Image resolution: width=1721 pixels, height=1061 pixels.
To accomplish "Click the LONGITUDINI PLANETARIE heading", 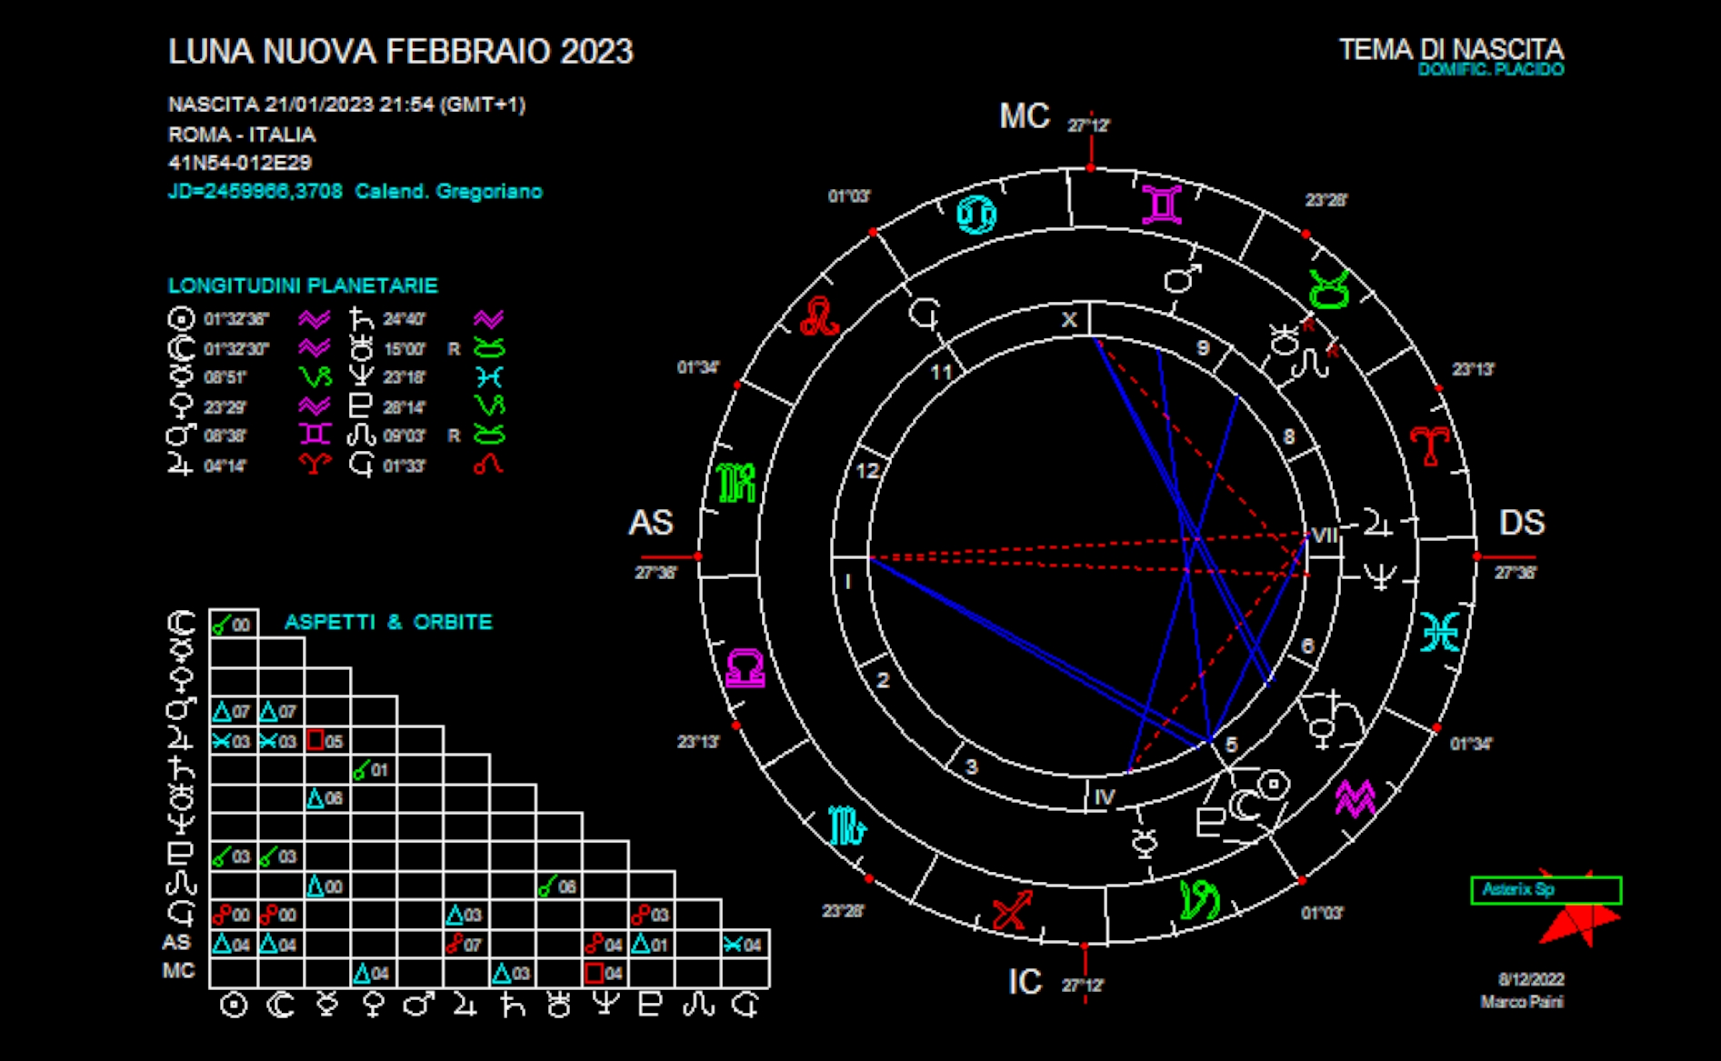I will click(x=303, y=285).
